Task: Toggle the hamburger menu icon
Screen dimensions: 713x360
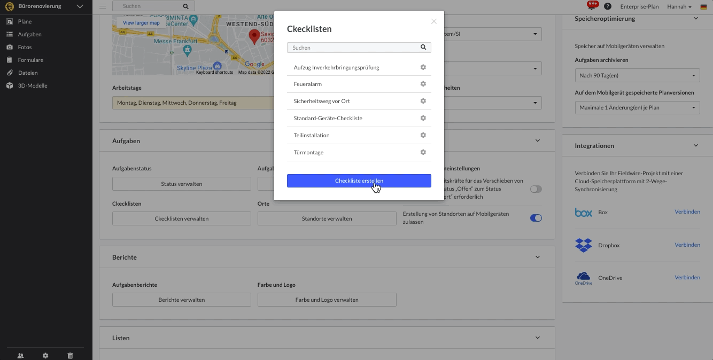Action: point(103,6)
